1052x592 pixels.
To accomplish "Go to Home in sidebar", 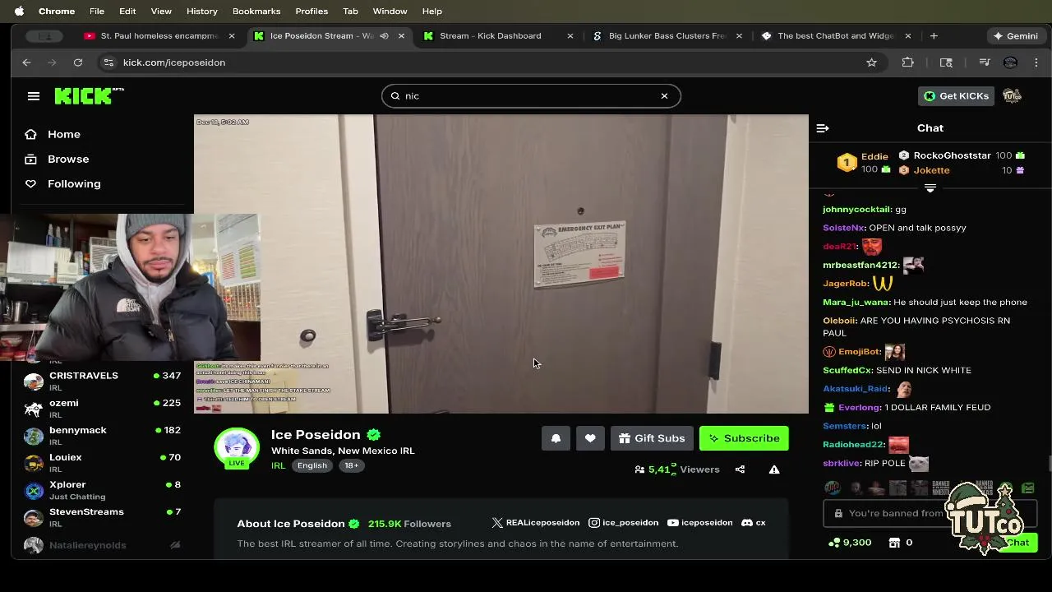I will click(x=63, y=134).
